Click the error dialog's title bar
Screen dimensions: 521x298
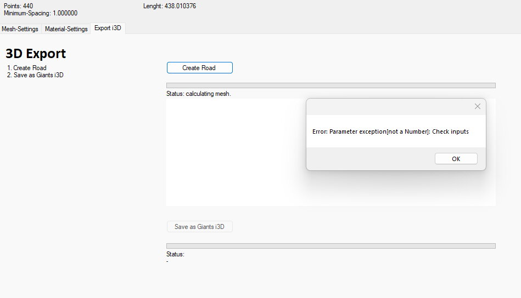(x=384, y=106)
